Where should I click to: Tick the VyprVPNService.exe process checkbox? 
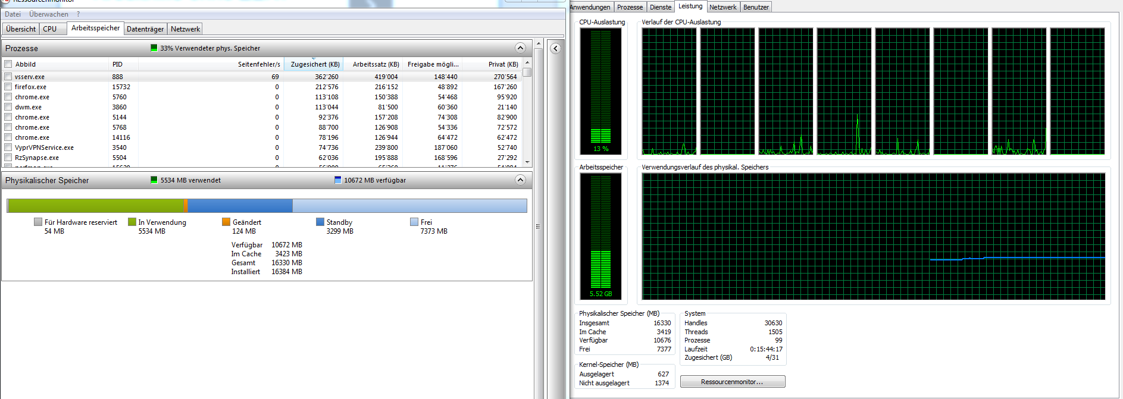pos(8,147)
